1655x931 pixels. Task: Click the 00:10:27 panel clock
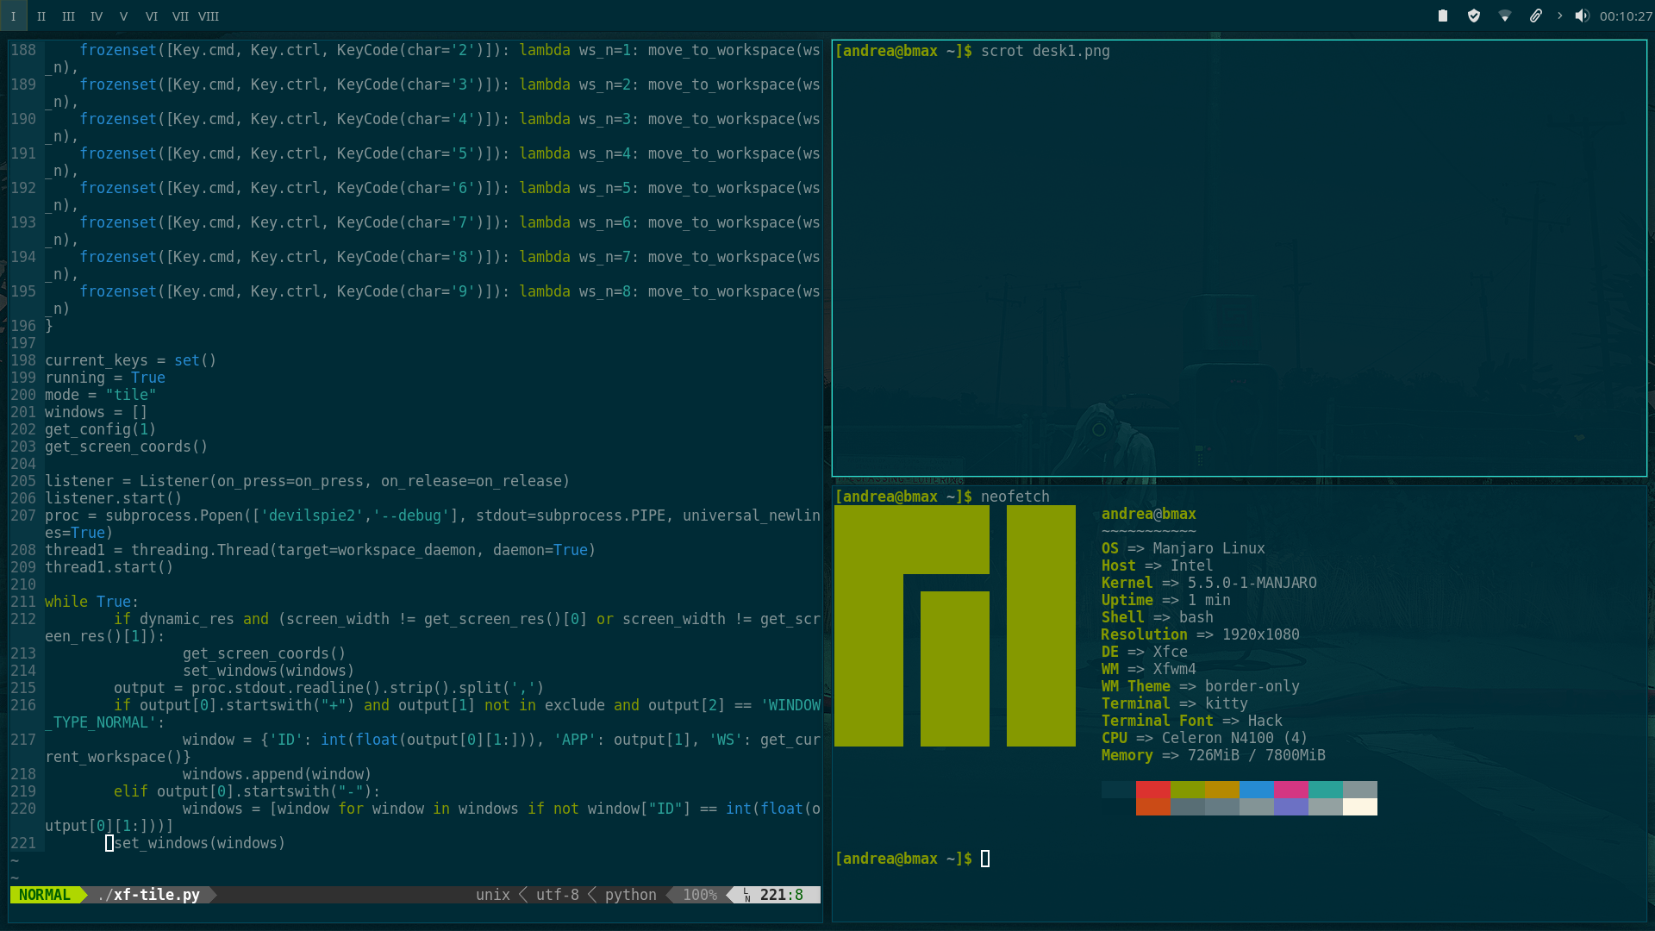coord(1626,16)
